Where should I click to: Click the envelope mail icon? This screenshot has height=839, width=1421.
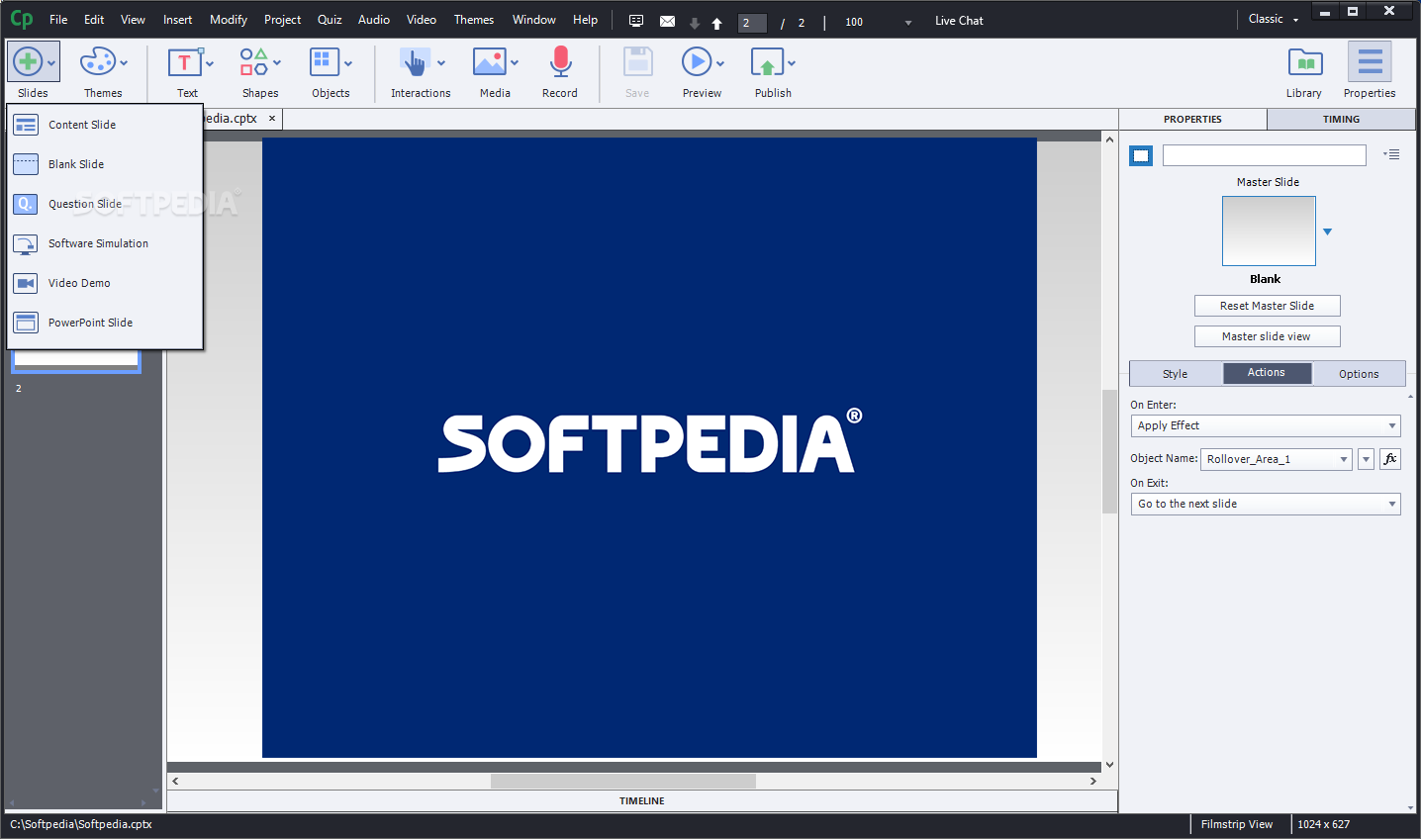coord(668,21)
